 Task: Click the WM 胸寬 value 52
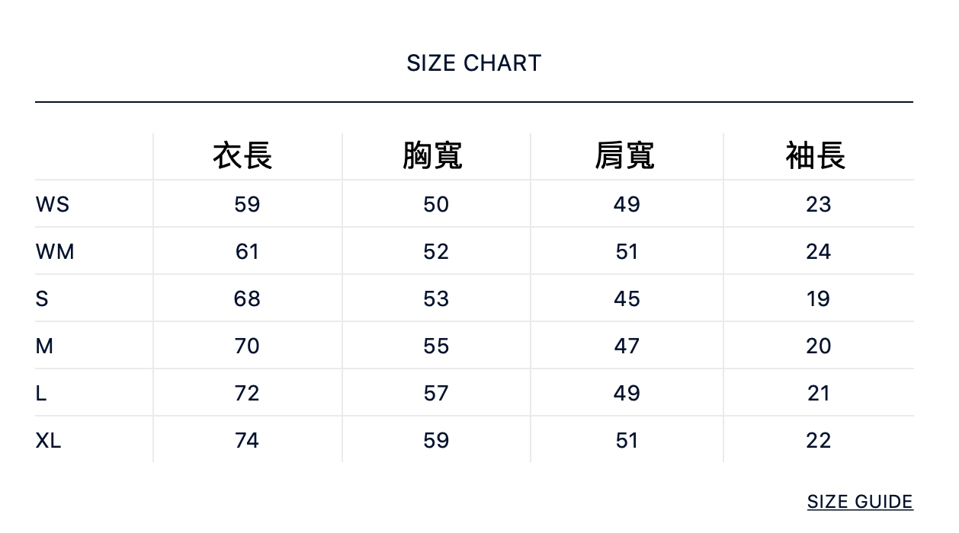(436, 251)
